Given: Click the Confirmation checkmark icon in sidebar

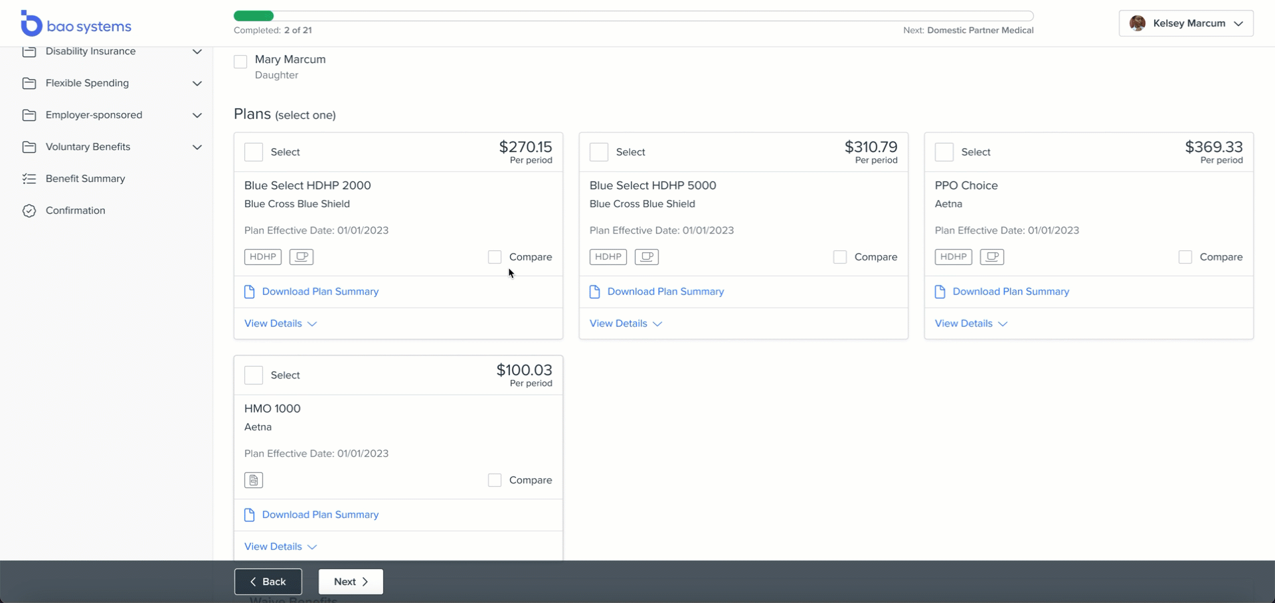Looking at the screenshot, I should 29,211.
